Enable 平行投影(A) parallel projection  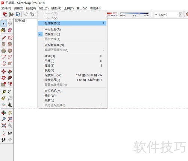72,29
